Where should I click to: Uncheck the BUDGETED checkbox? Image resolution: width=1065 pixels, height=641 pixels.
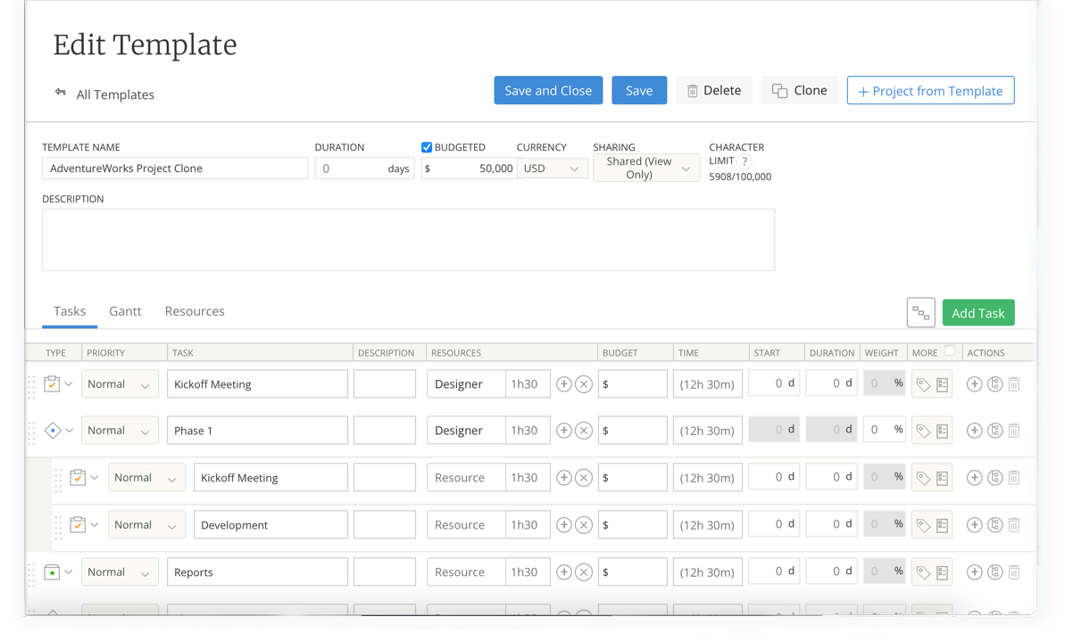coord(427,147)
